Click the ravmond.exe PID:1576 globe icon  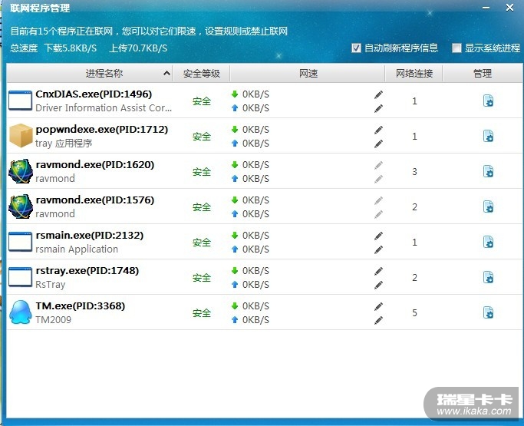tap(21, 206)
